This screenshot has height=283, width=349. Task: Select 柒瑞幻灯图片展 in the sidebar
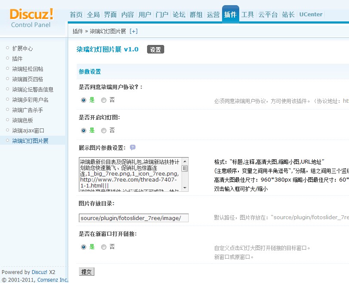(x=30, y=141)
